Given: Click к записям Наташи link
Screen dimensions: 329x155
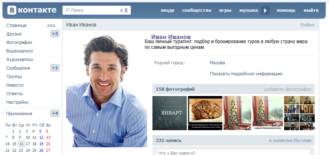Looking at the screenshot, I should 290,140.
